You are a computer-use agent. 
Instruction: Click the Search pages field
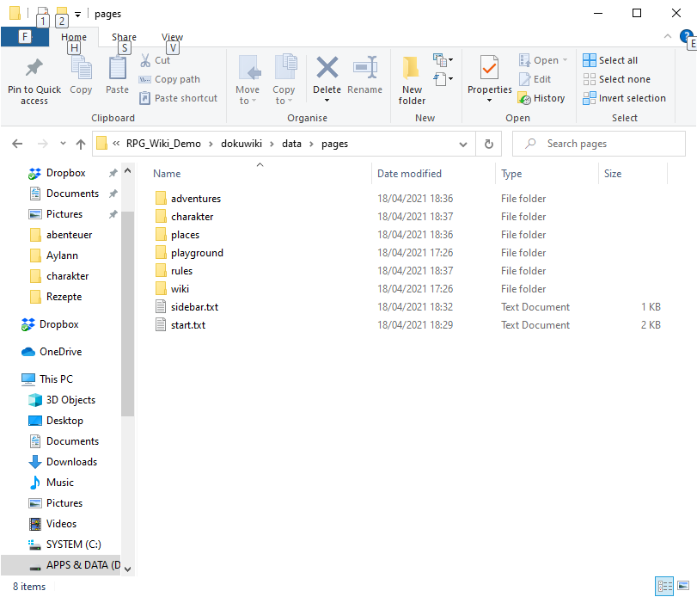pyautogui.click(x=599, y=144)
